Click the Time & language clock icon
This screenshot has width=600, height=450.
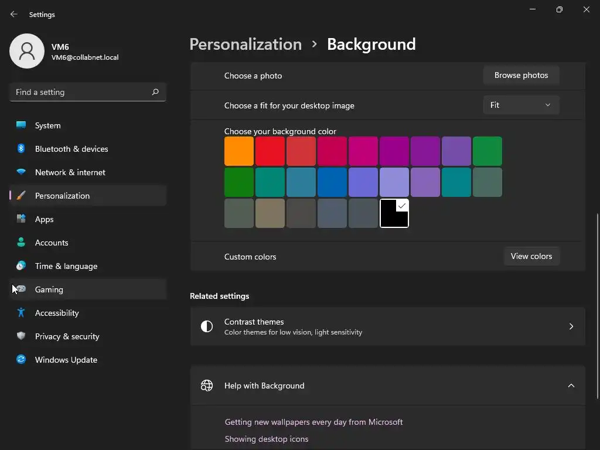(x=21, y=266)
